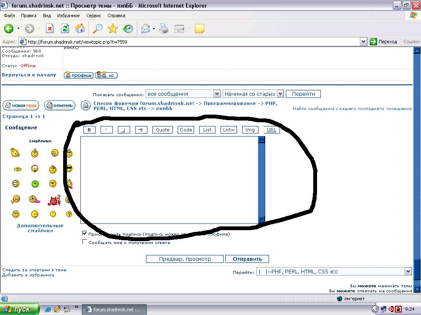Launch Internet Explorer from quick launch

pos(48,310)
